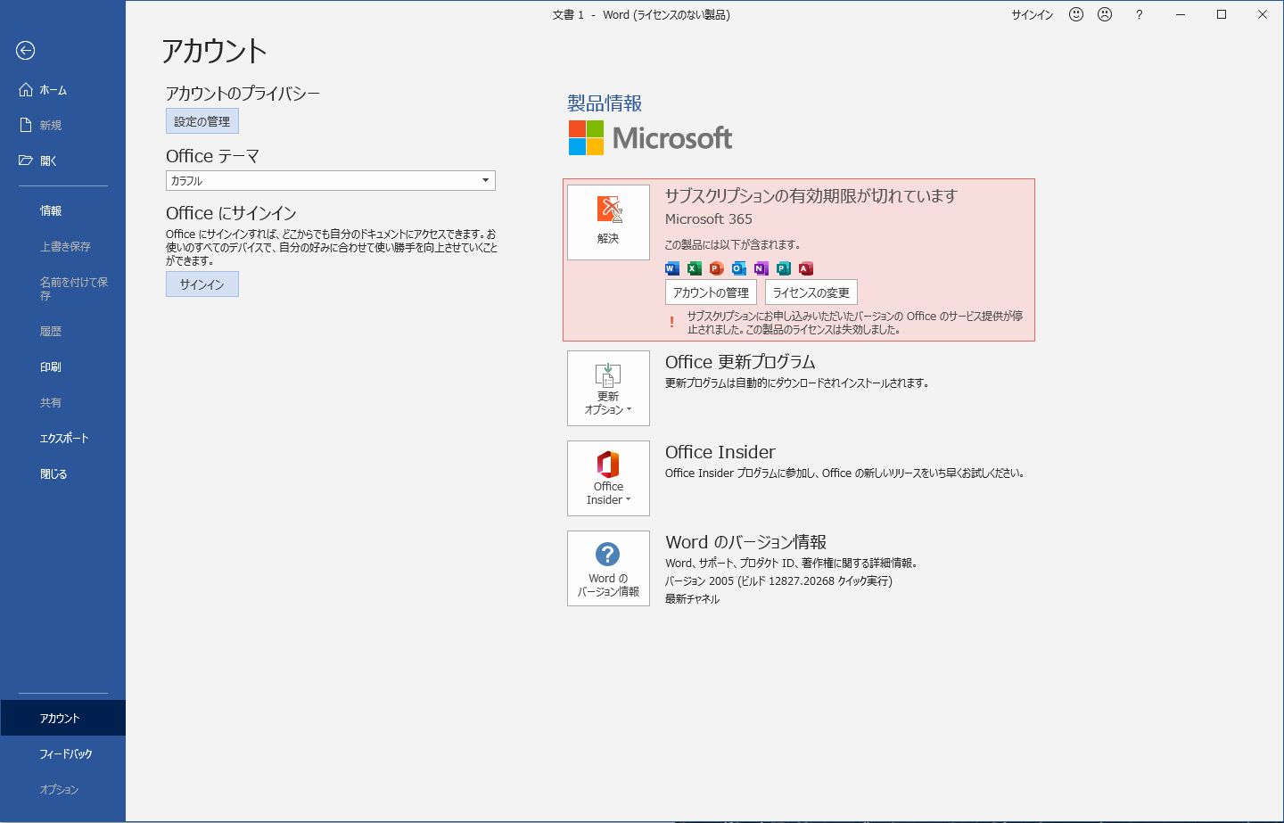1284x823 pixels.
Task: Open the Office Insider dropdown
Action: pos(608,479)
